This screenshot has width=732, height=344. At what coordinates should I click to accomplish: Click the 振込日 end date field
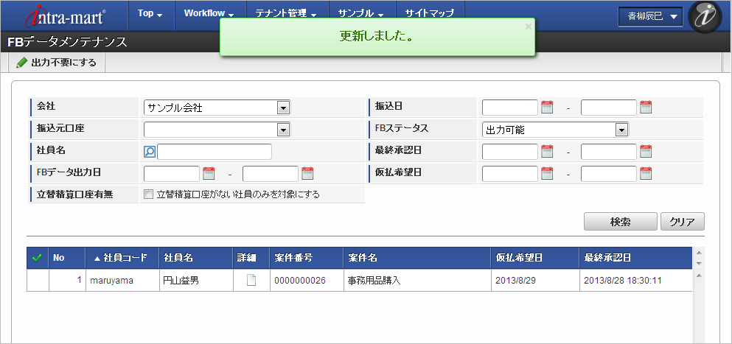(x=609, y=108)
